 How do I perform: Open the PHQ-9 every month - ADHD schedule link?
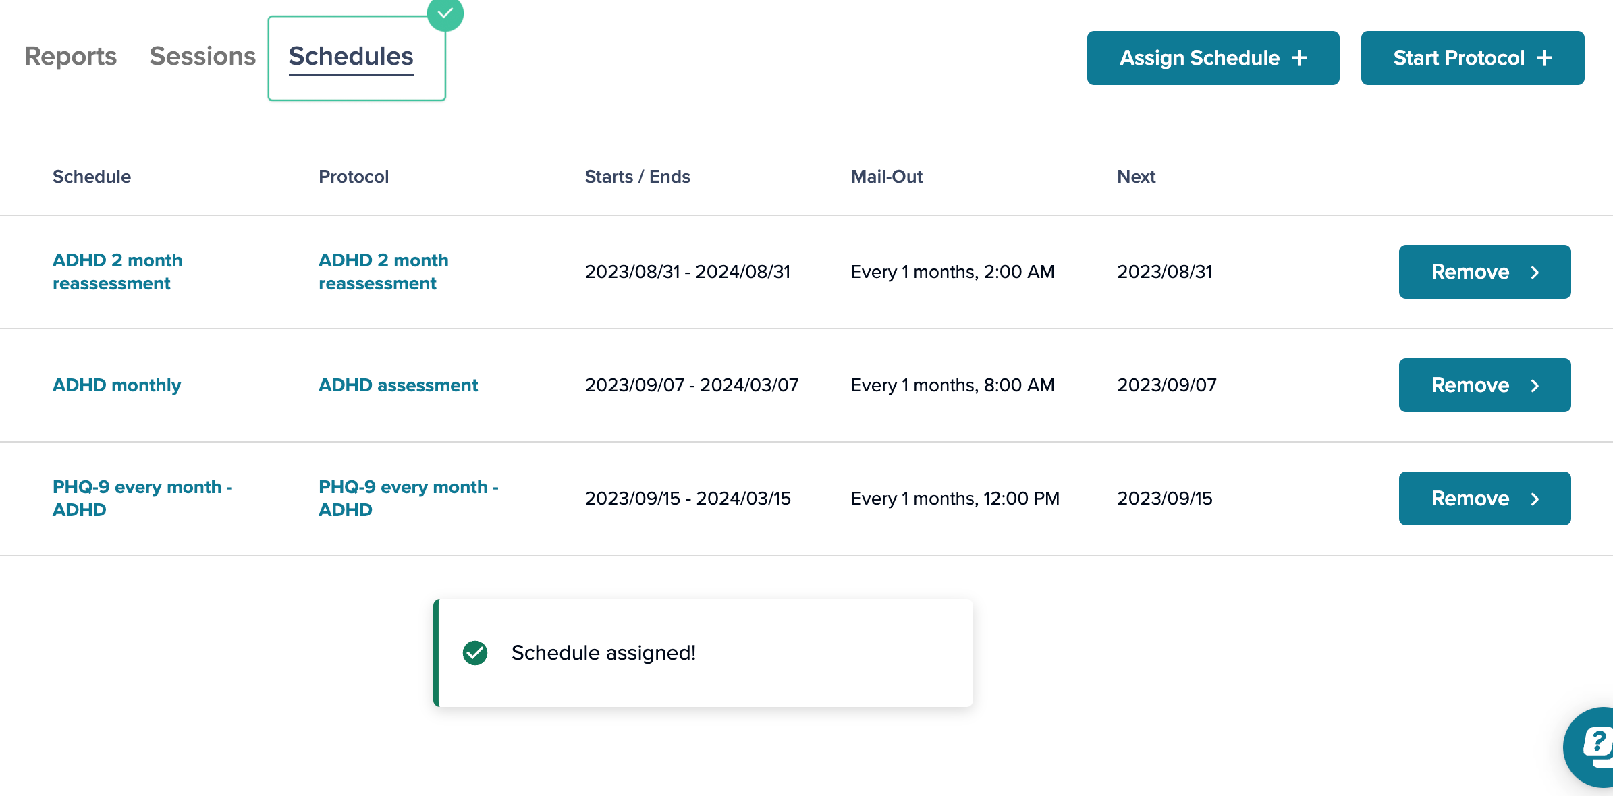142,499
